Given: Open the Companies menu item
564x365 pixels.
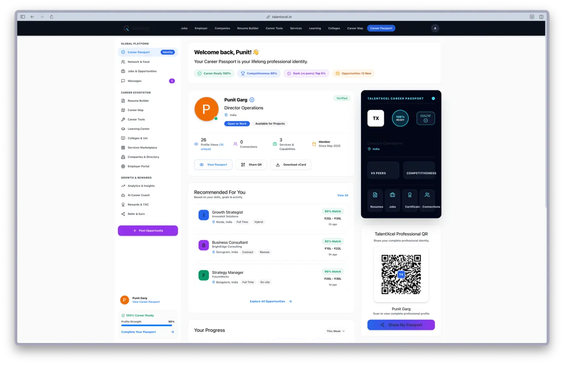Looking at the screenshot, I should 222,28.
